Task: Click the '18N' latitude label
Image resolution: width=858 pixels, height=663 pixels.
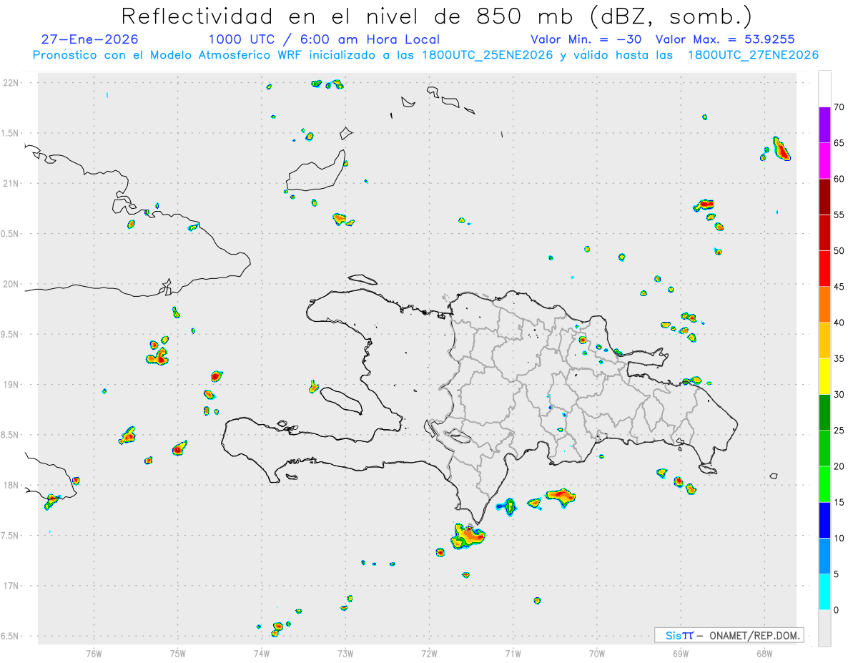Action: click(11, 486)
